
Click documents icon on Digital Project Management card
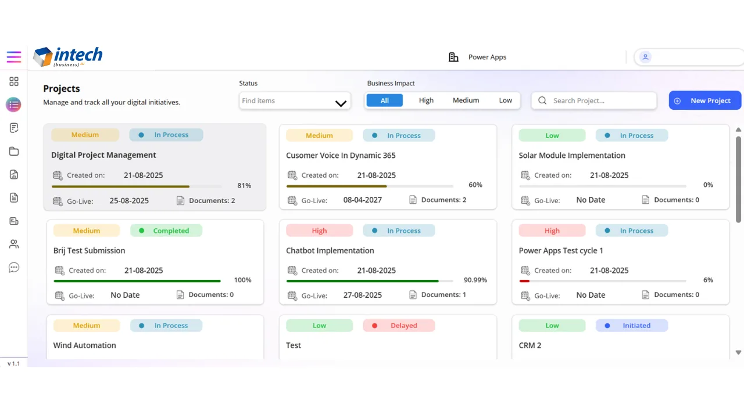(181, 200)
